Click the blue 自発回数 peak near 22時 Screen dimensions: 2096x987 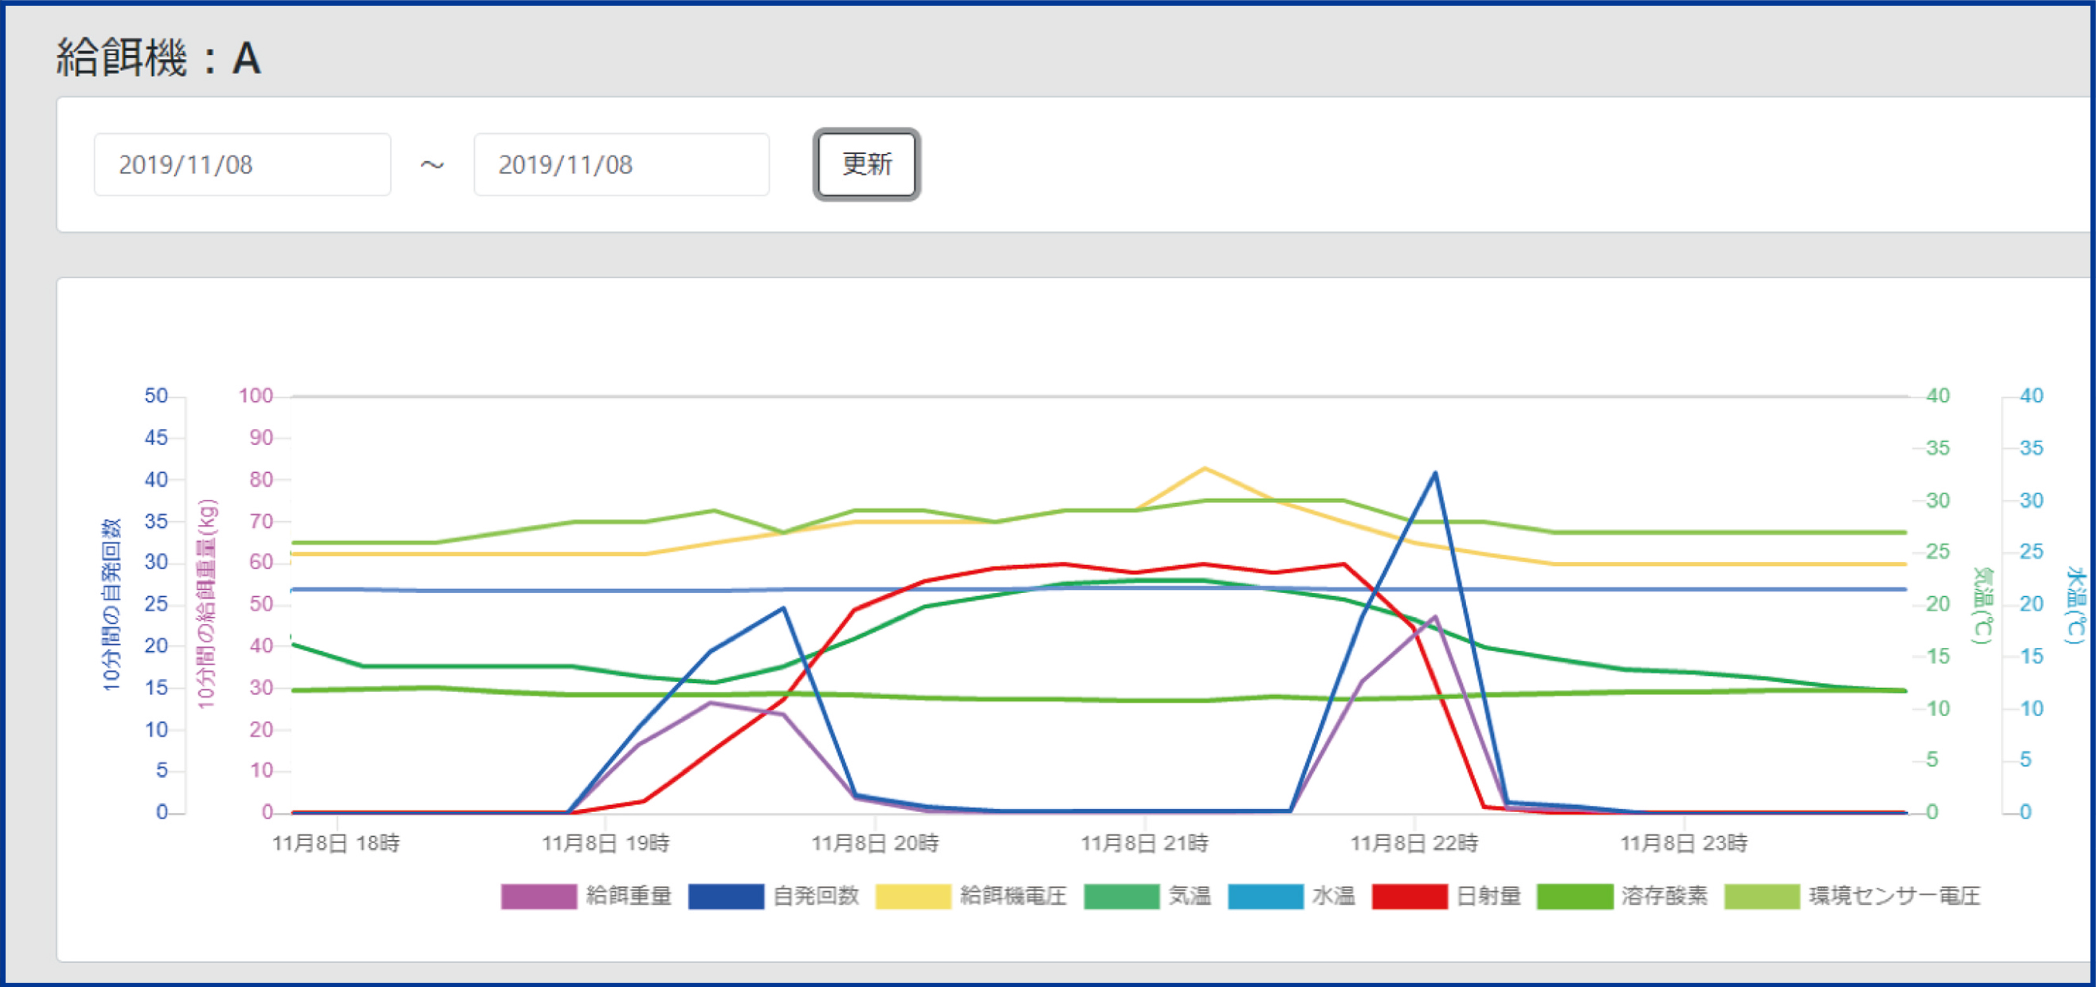(1435, 473)
